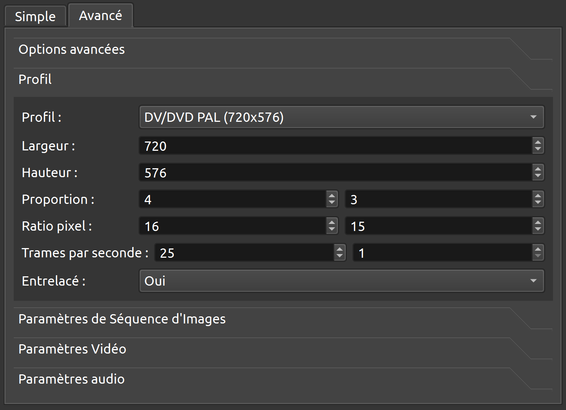Increase Hauteur value with up arrow

coord(538,169)
